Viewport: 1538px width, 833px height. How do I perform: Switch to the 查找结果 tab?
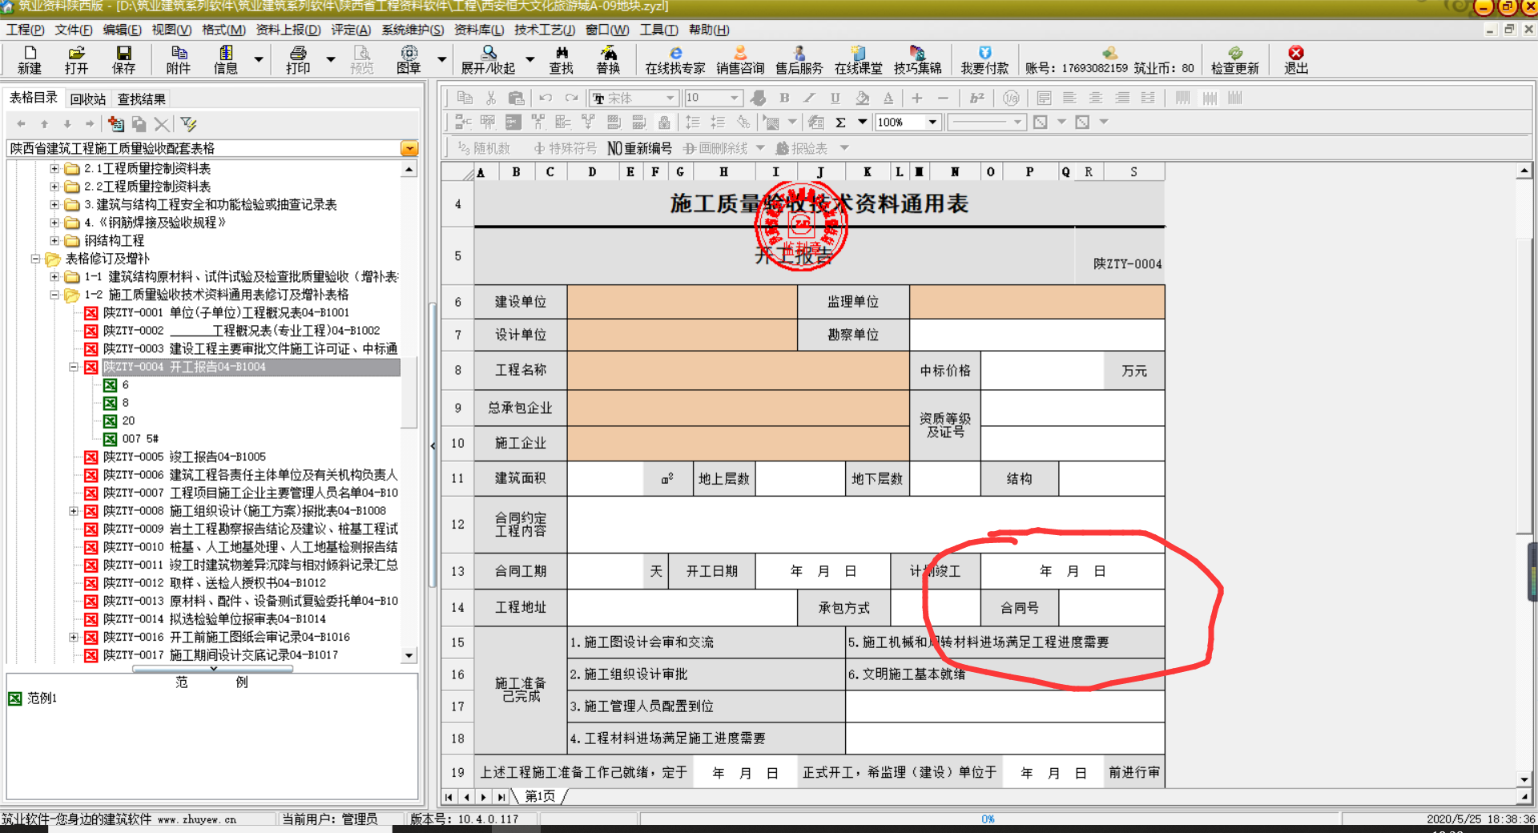pos(142,99)
